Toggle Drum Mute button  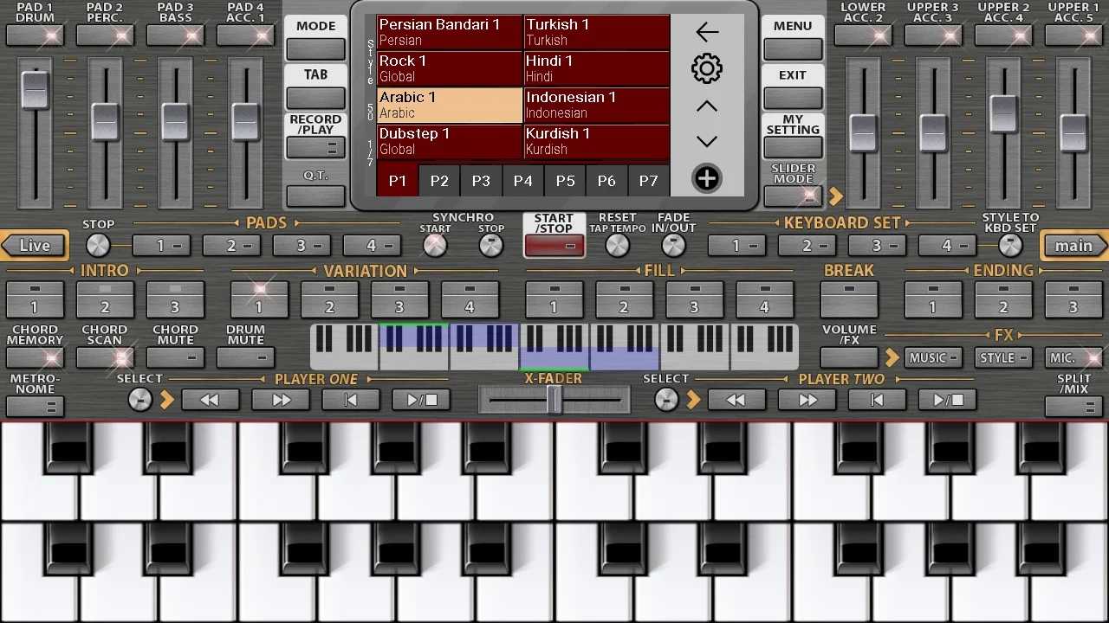[x=245, y=357]
